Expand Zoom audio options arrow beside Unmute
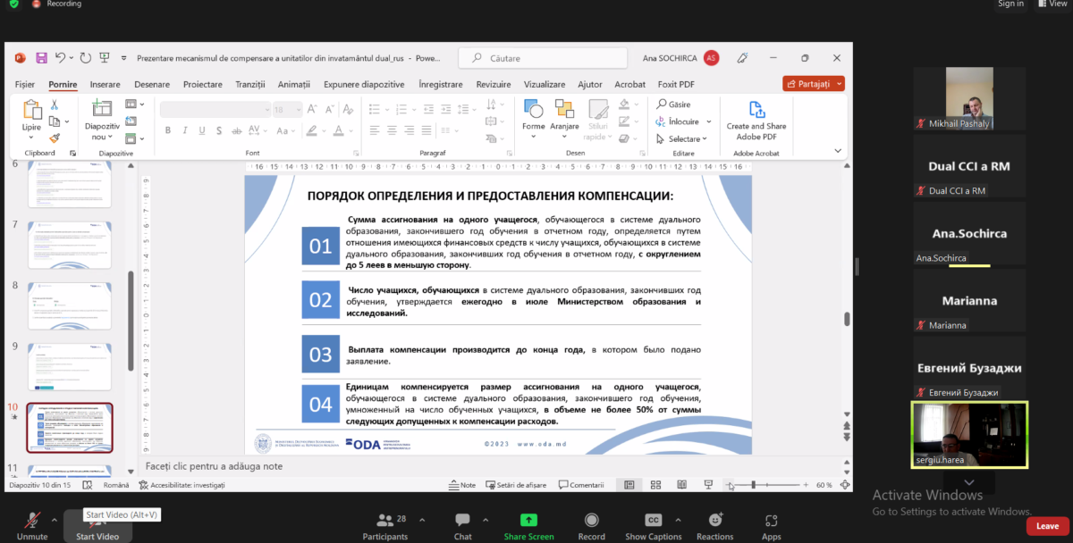The height and width of the screenshot is (543, 1073). click(54, 520)
